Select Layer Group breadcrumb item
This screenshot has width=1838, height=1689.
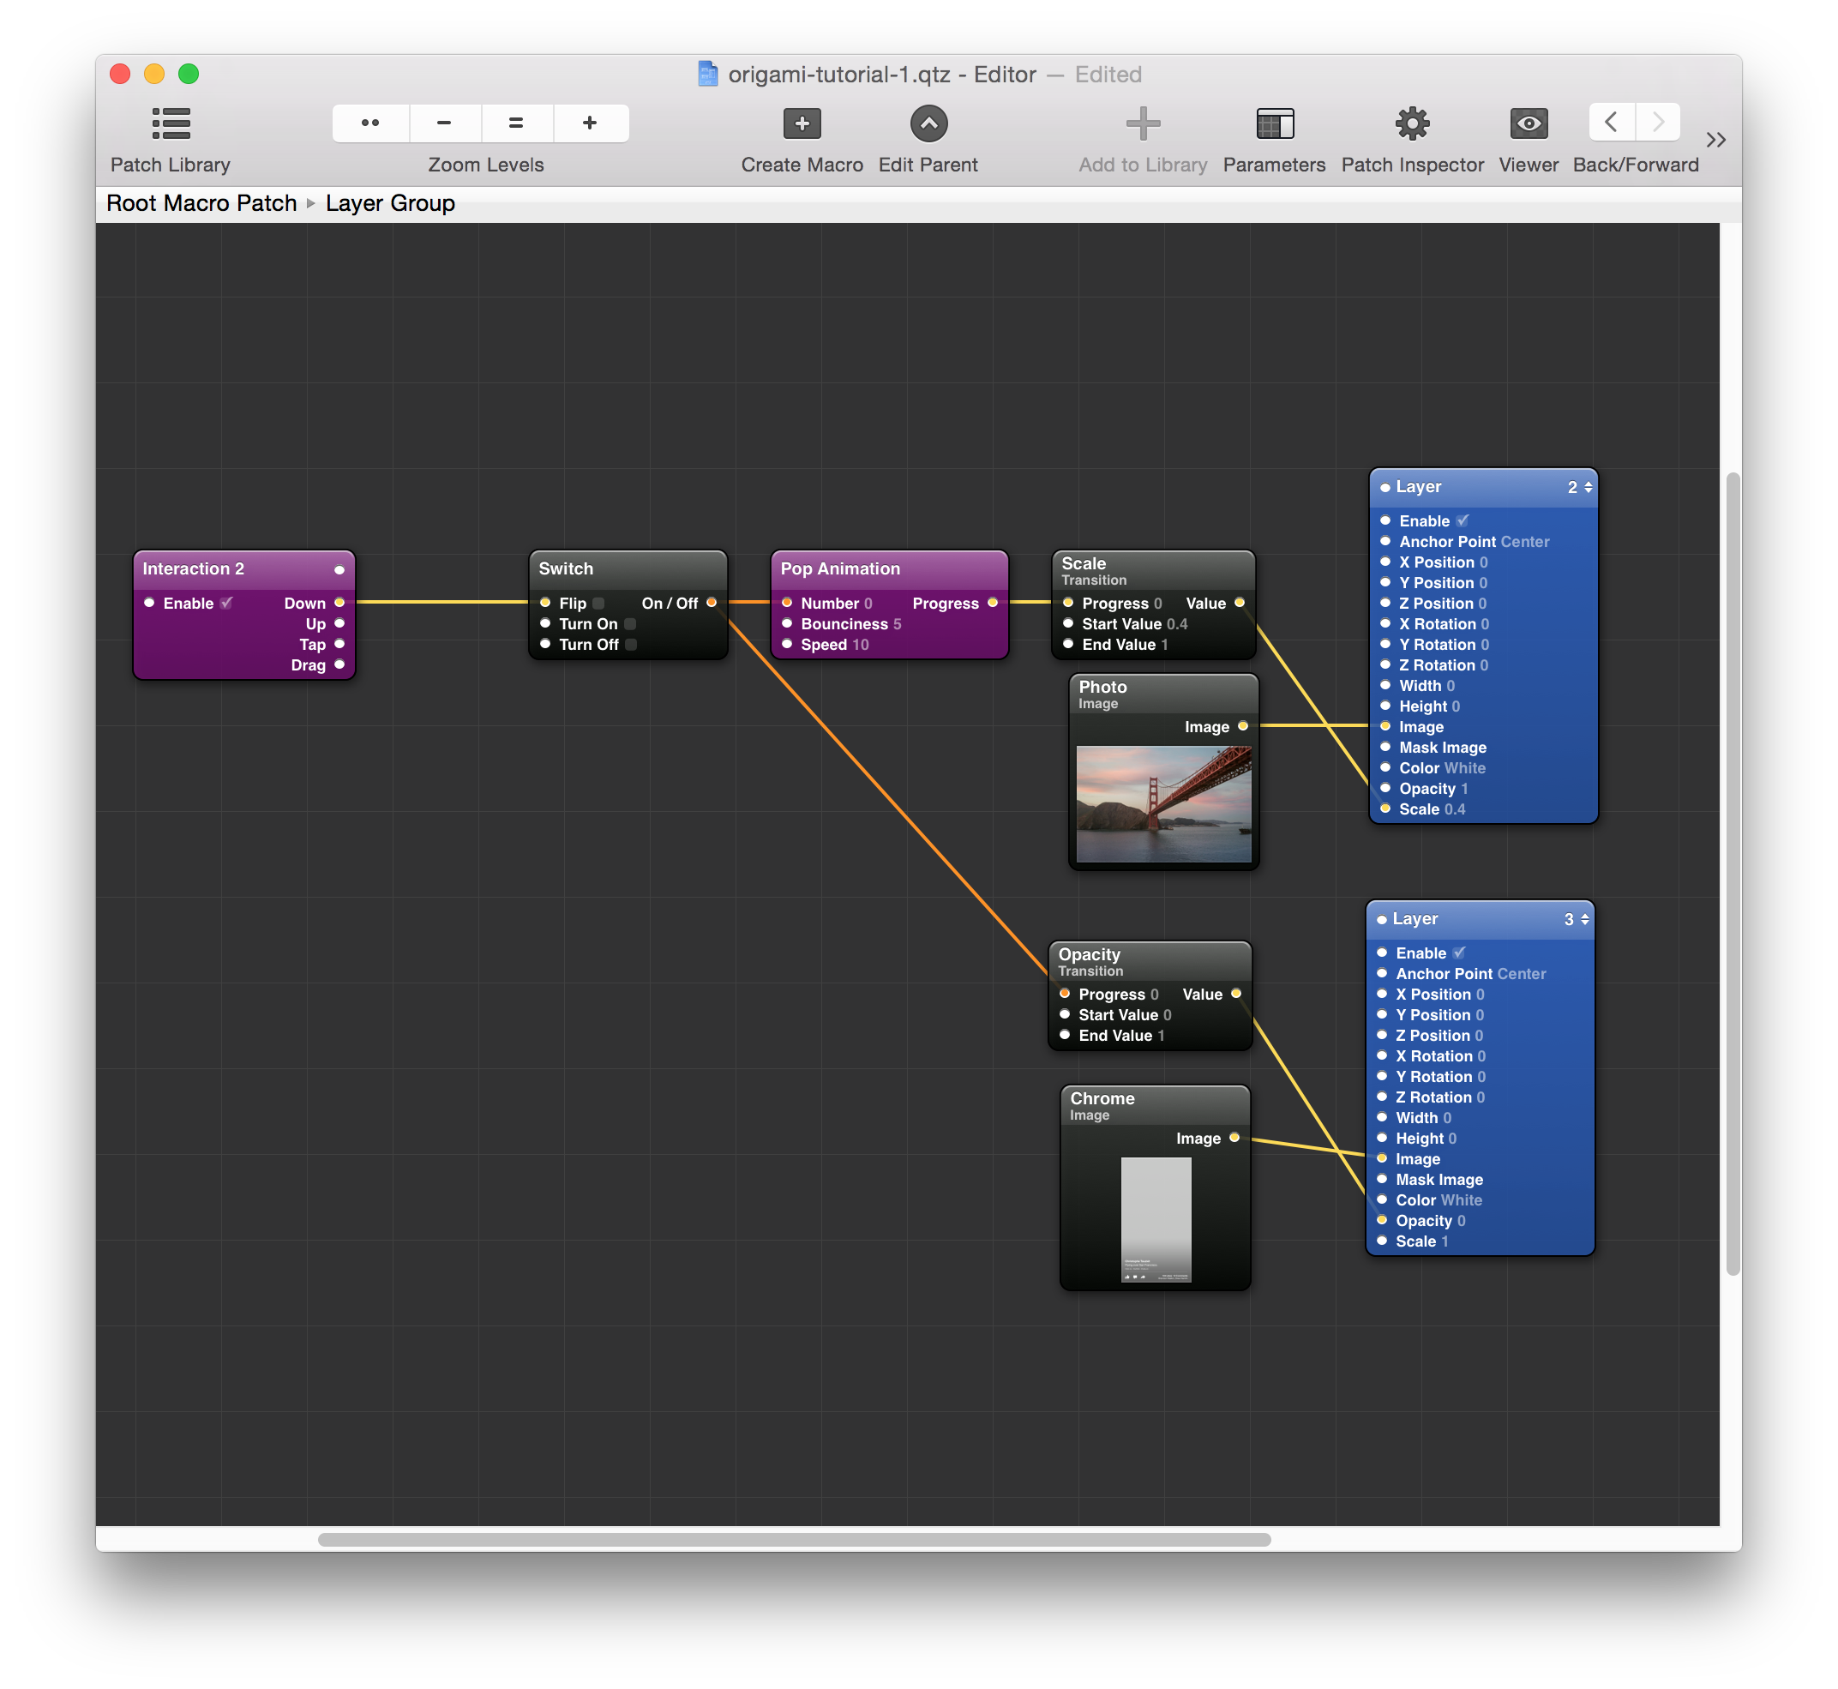pos(389,203)
